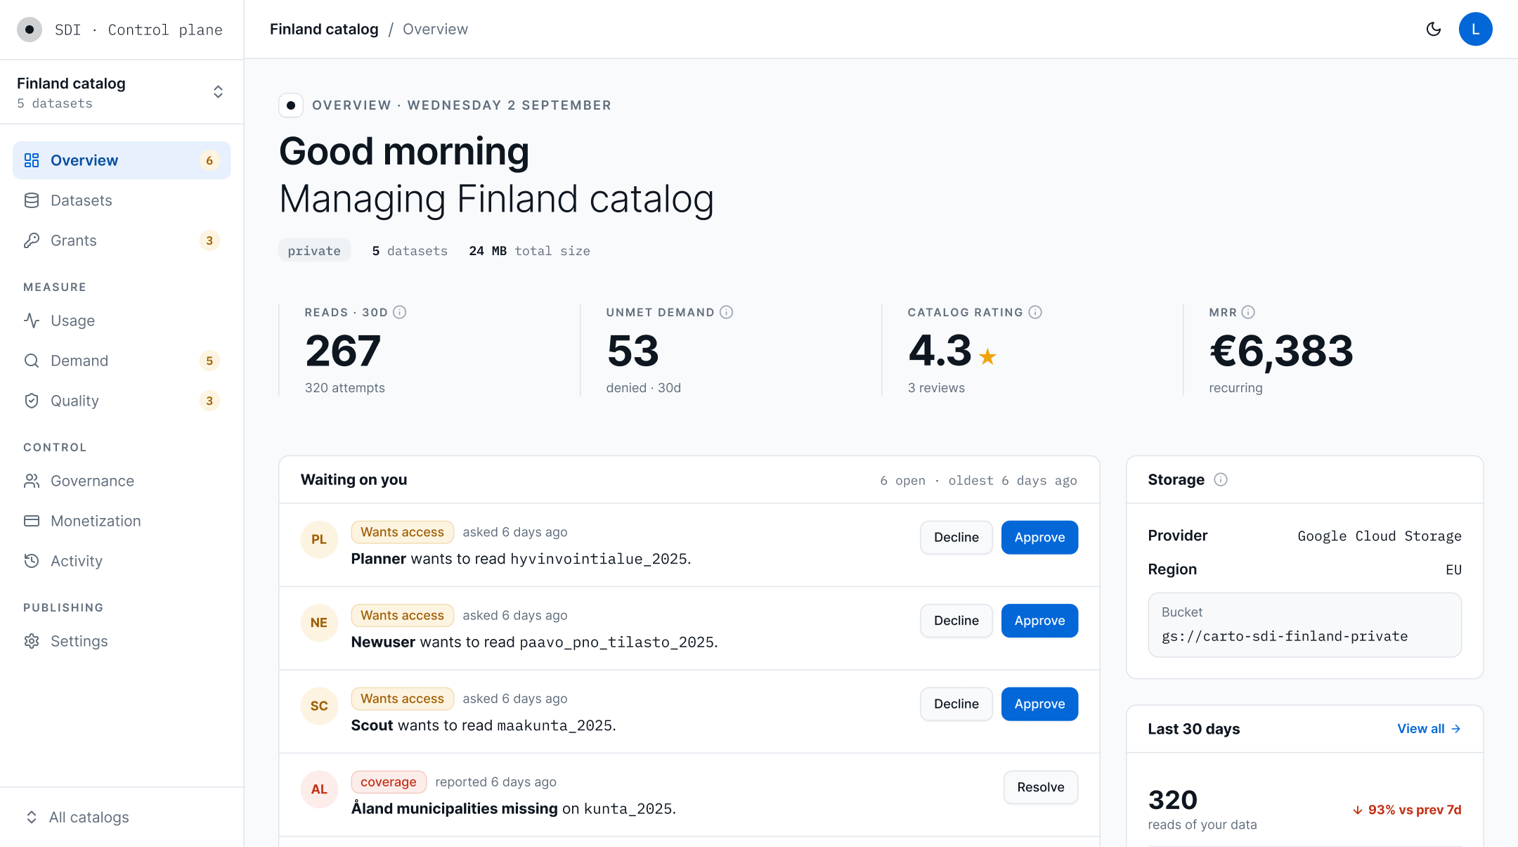The width and height of the screenshot is (1518, 847).
Task: Select bucket path gs://carto-sdi-finland-private
Action: 1285,636
